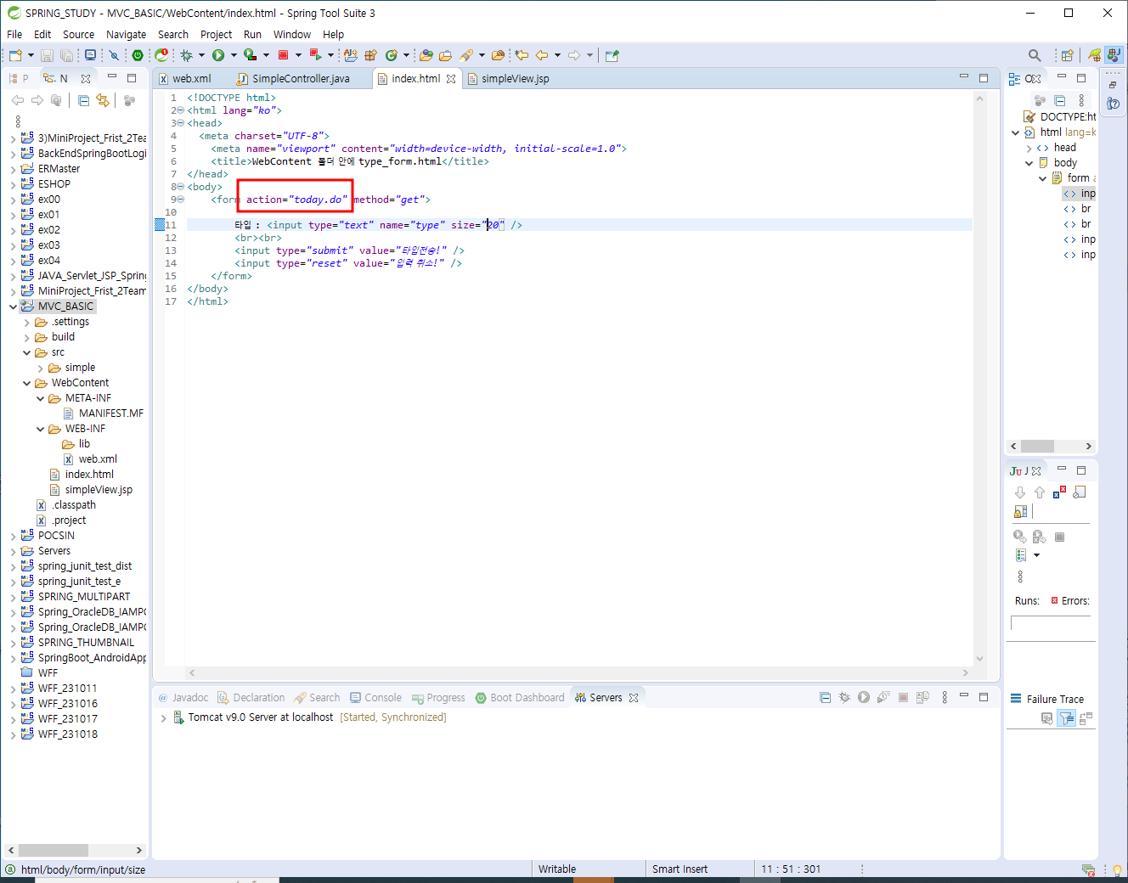Image resolution: width=1128 pixels, height=883 pixels.
Task: Fold the form element on line 9
Action: [180, 200]
